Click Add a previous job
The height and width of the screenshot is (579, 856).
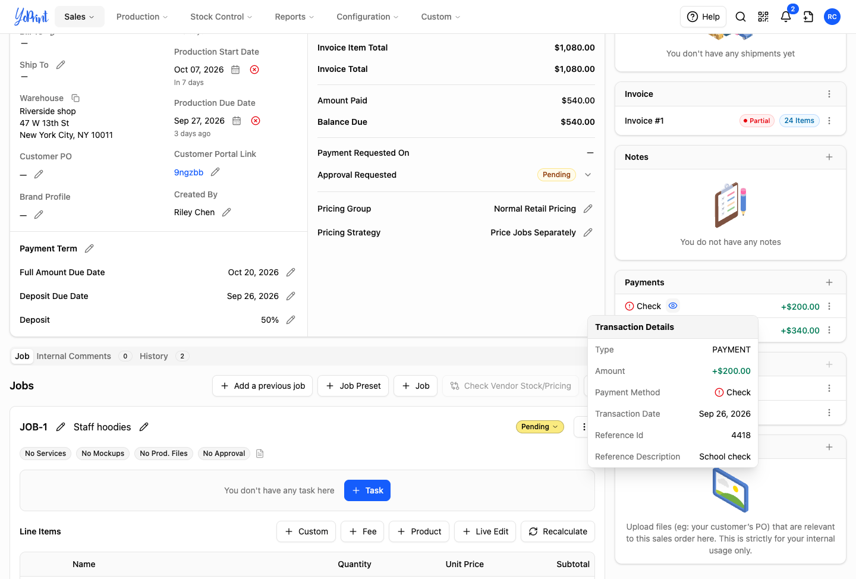(263, 386)
